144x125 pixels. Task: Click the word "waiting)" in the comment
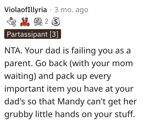20,76
